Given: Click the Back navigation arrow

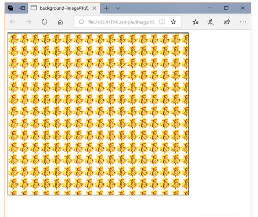Looking at the screenshot, I should click(13, 22).
